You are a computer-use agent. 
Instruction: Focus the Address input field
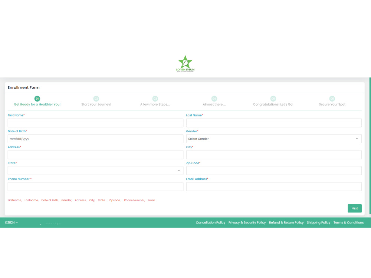pyautogui.click(x=95, y=155)
